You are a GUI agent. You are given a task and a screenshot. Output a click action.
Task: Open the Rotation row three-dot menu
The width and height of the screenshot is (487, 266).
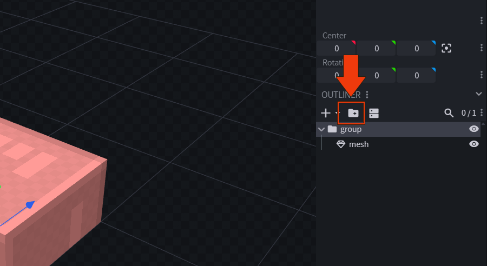click(482, 75)
